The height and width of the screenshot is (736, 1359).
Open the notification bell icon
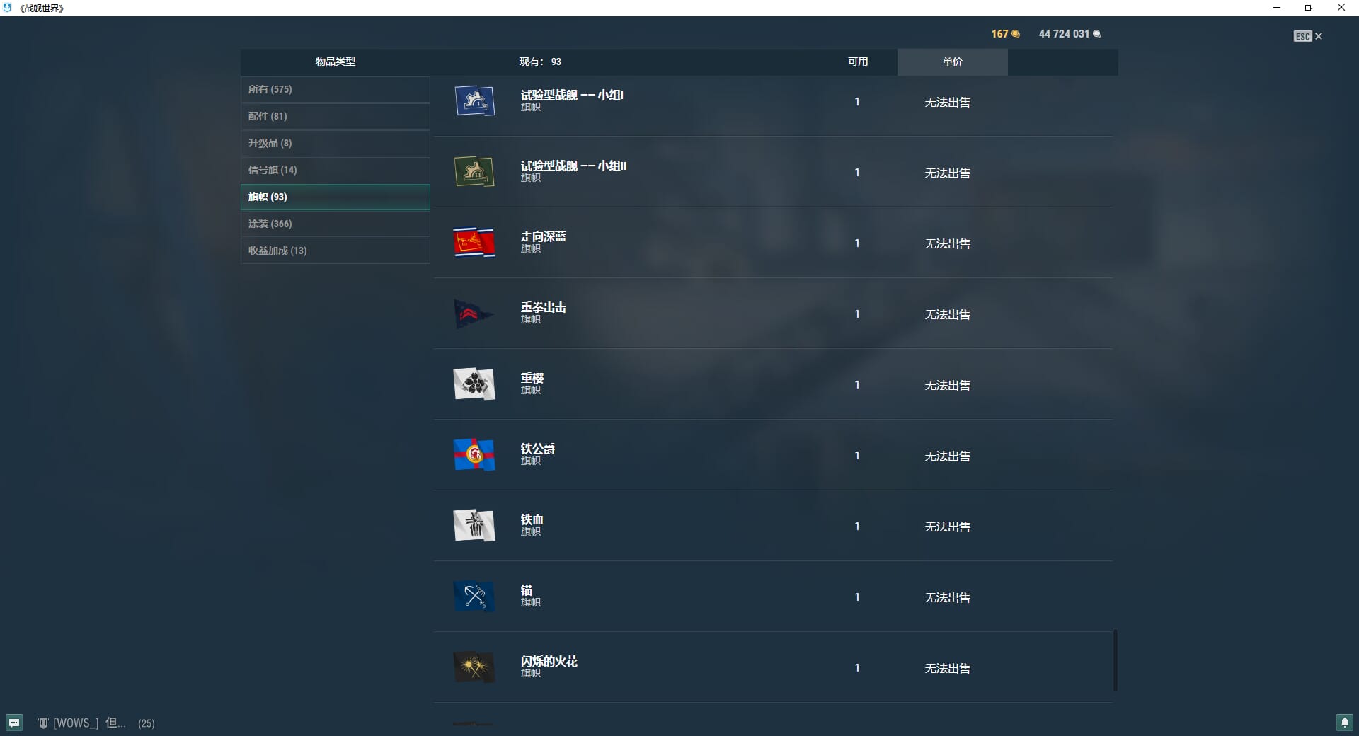(x=1344, y=723)
